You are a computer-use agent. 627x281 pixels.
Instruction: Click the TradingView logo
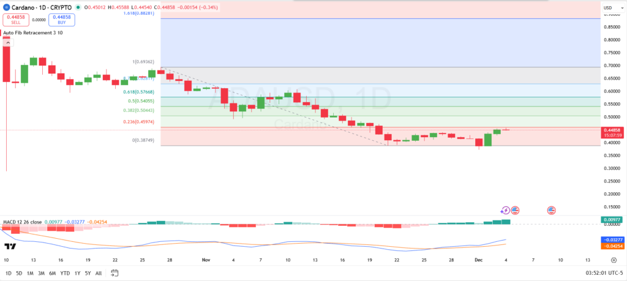(10, 247)
